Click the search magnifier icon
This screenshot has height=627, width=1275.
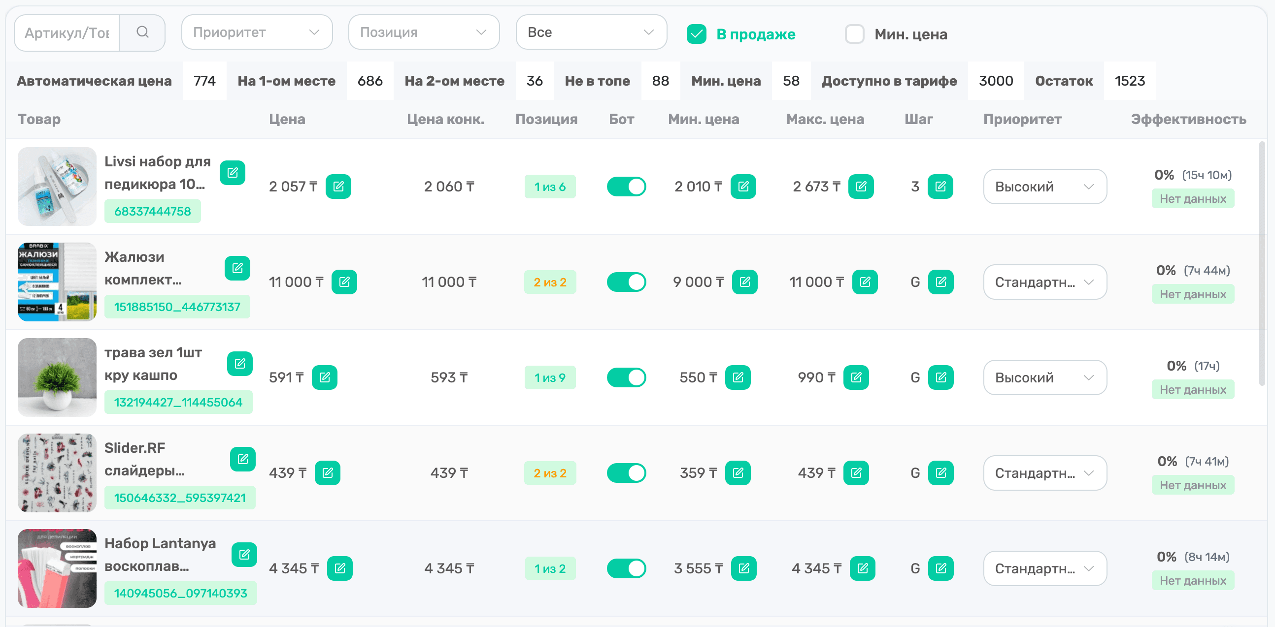[142, 32]
